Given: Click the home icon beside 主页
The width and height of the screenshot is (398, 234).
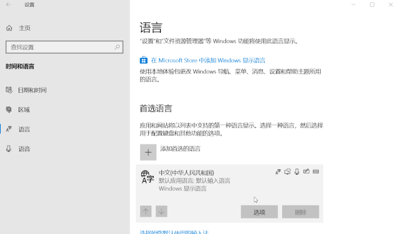Looking at the screenshot, I should (x=9, y=28).
